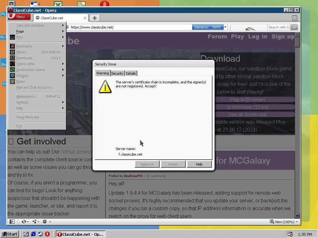Click the Search with field
This screenshot has width=318, height=238.
click(279, 27)
